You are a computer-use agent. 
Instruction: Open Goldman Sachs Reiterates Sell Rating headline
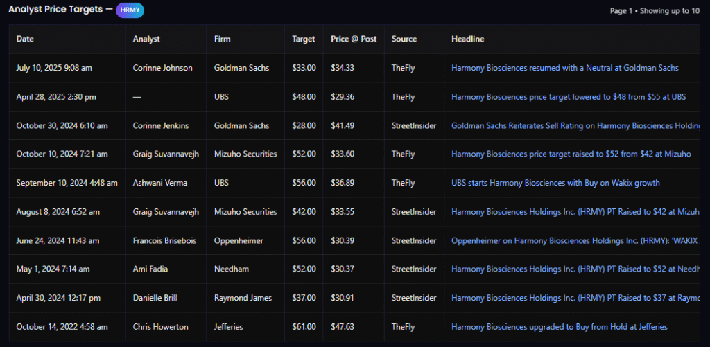[x=574, y=126]
